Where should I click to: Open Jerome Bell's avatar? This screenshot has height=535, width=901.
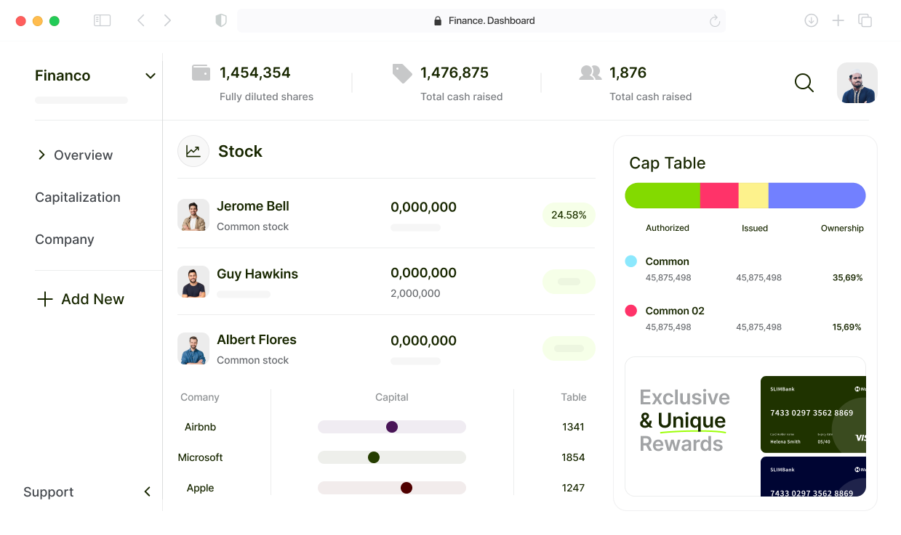pyautogui.click(x=193, y=215)
